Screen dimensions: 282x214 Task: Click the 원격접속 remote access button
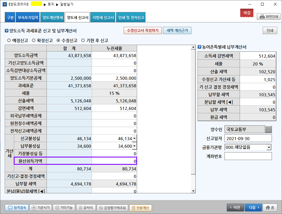tap(16, 208)
